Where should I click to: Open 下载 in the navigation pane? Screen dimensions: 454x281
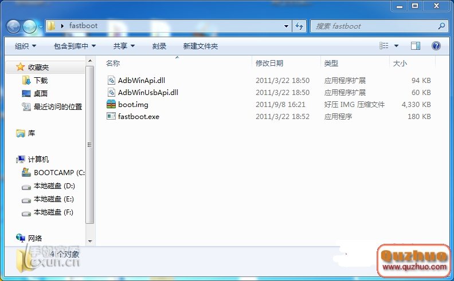click(41, 80)
